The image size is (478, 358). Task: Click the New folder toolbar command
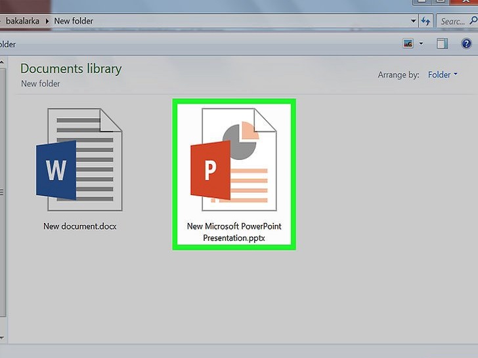click(x=8, y=44)
